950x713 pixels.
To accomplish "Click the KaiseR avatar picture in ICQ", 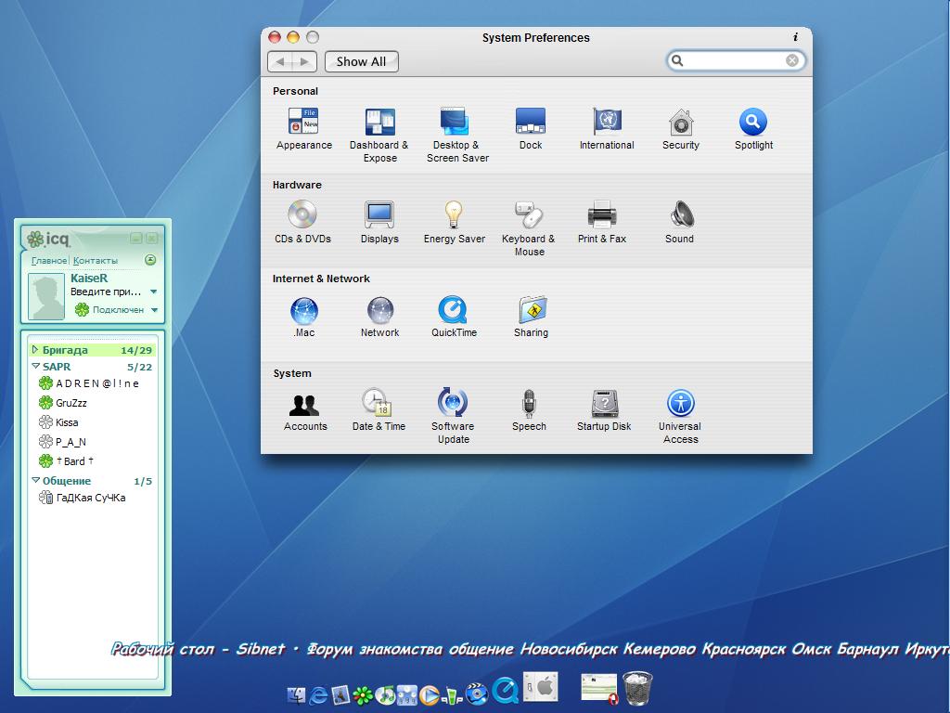I will (46, 296).
